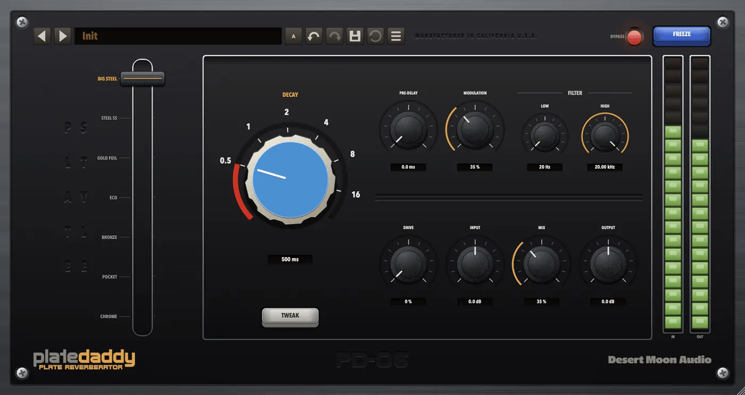The image size is (745, 395).
Task: Open the Init preset name display
Action: tap(178, 36)
